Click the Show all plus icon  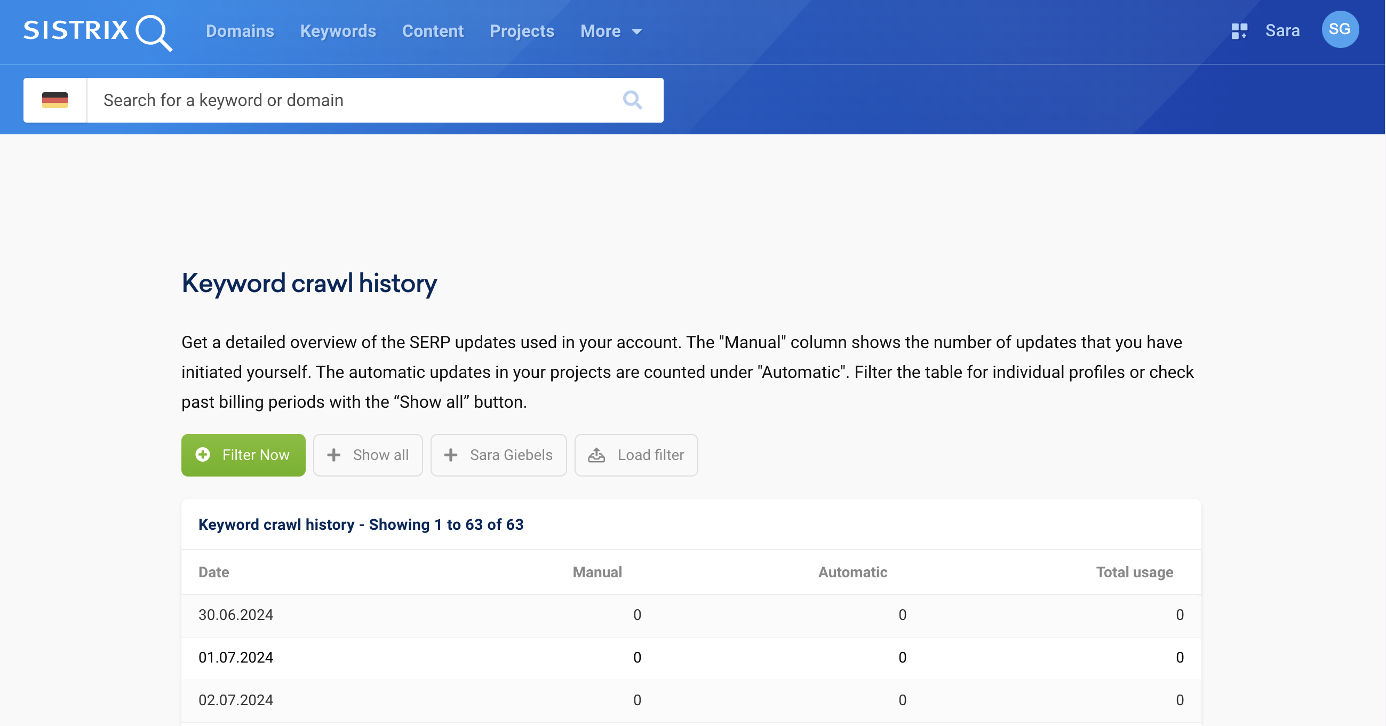tap(333, 455)
